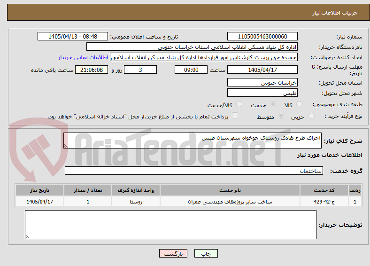
Task: Click the واحد اندازه گیری column header
Action: 136,190
